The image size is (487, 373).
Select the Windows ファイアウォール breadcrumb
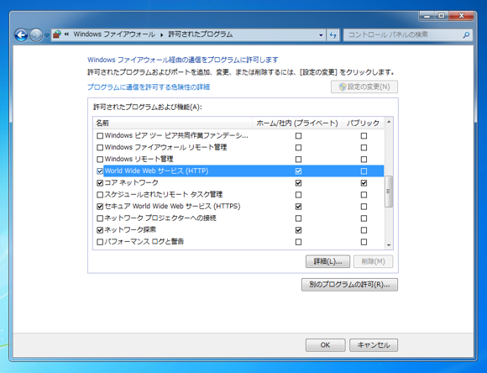[x=114, y=34]
